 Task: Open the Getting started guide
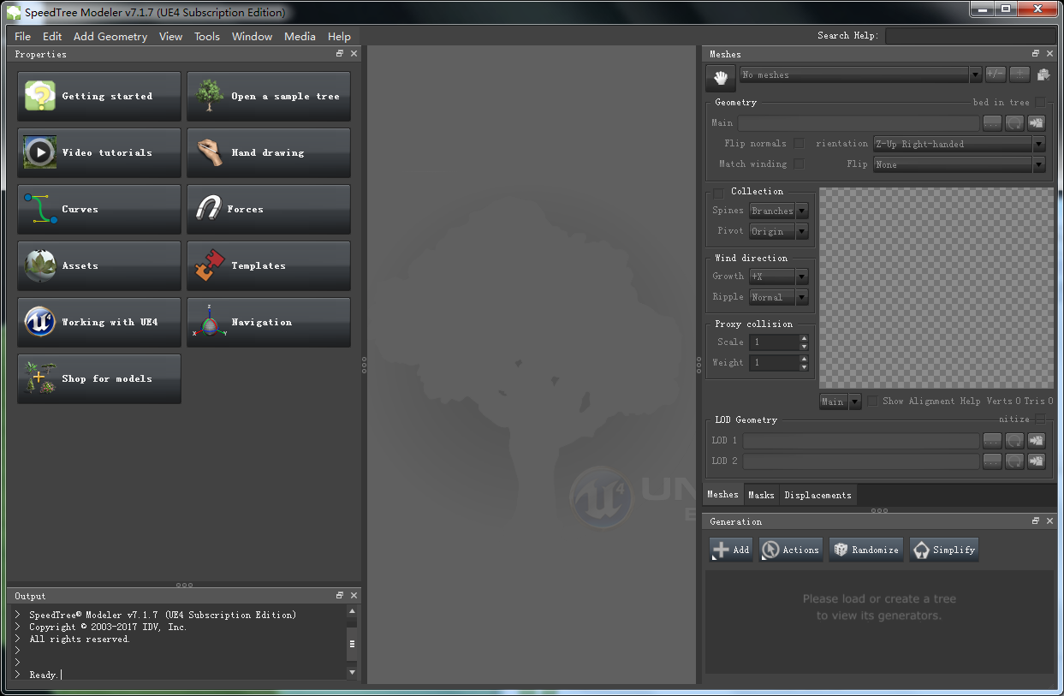pos(99,97)
